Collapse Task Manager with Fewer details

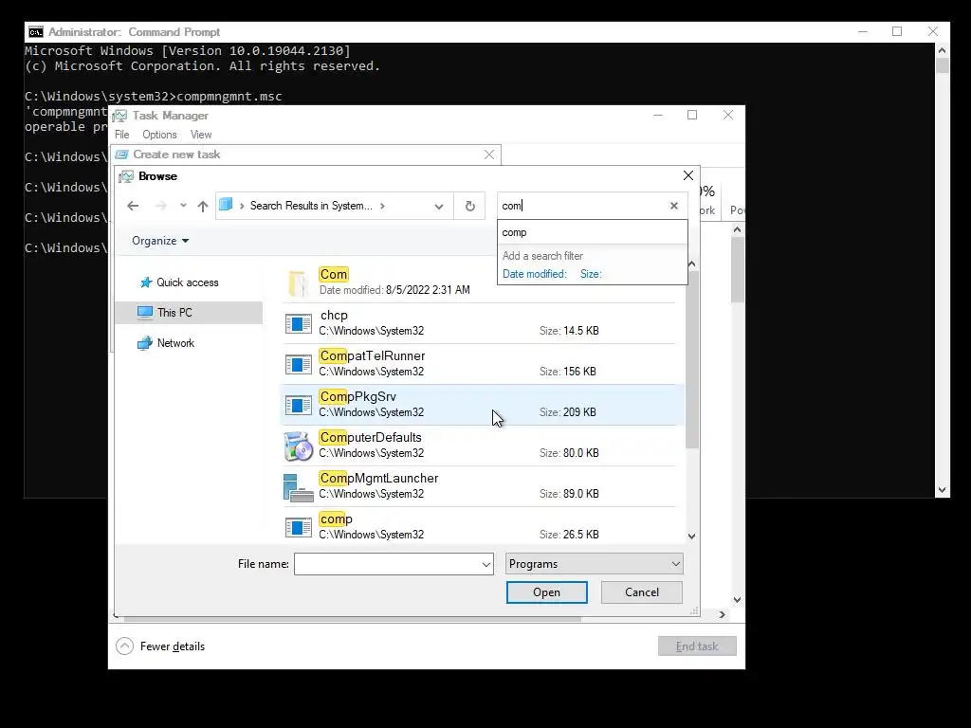tap(160, 646)
